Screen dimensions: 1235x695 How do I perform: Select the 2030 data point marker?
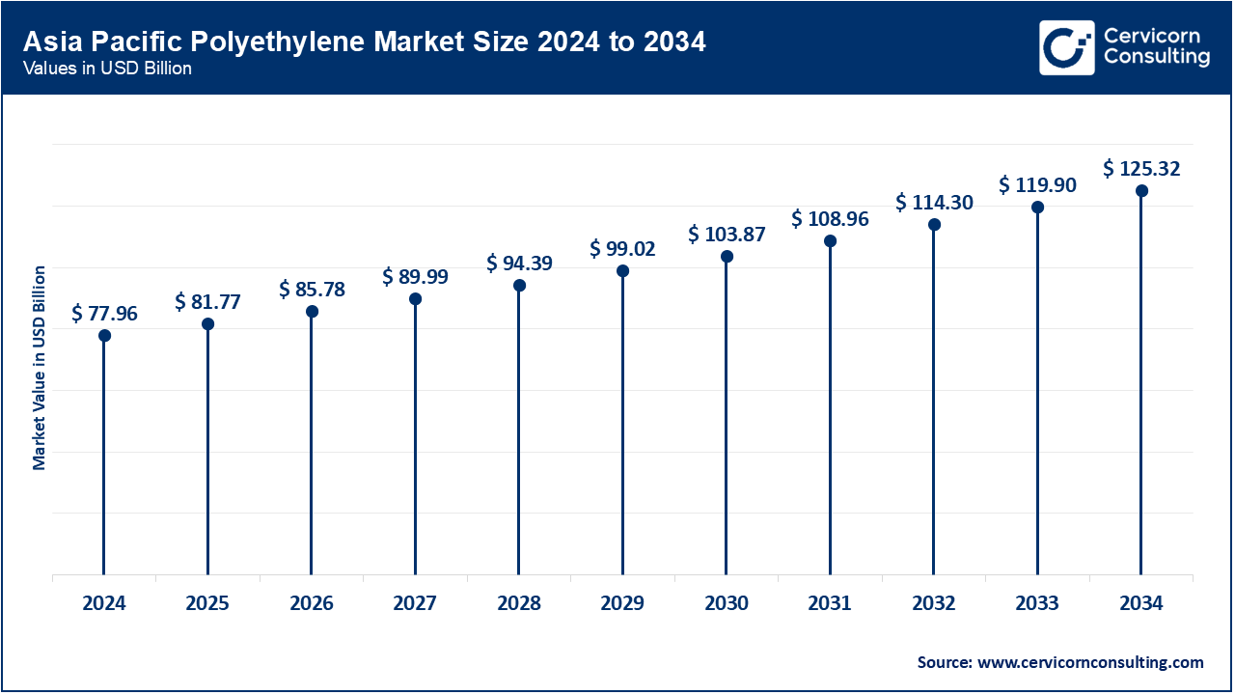click(726, 255)
